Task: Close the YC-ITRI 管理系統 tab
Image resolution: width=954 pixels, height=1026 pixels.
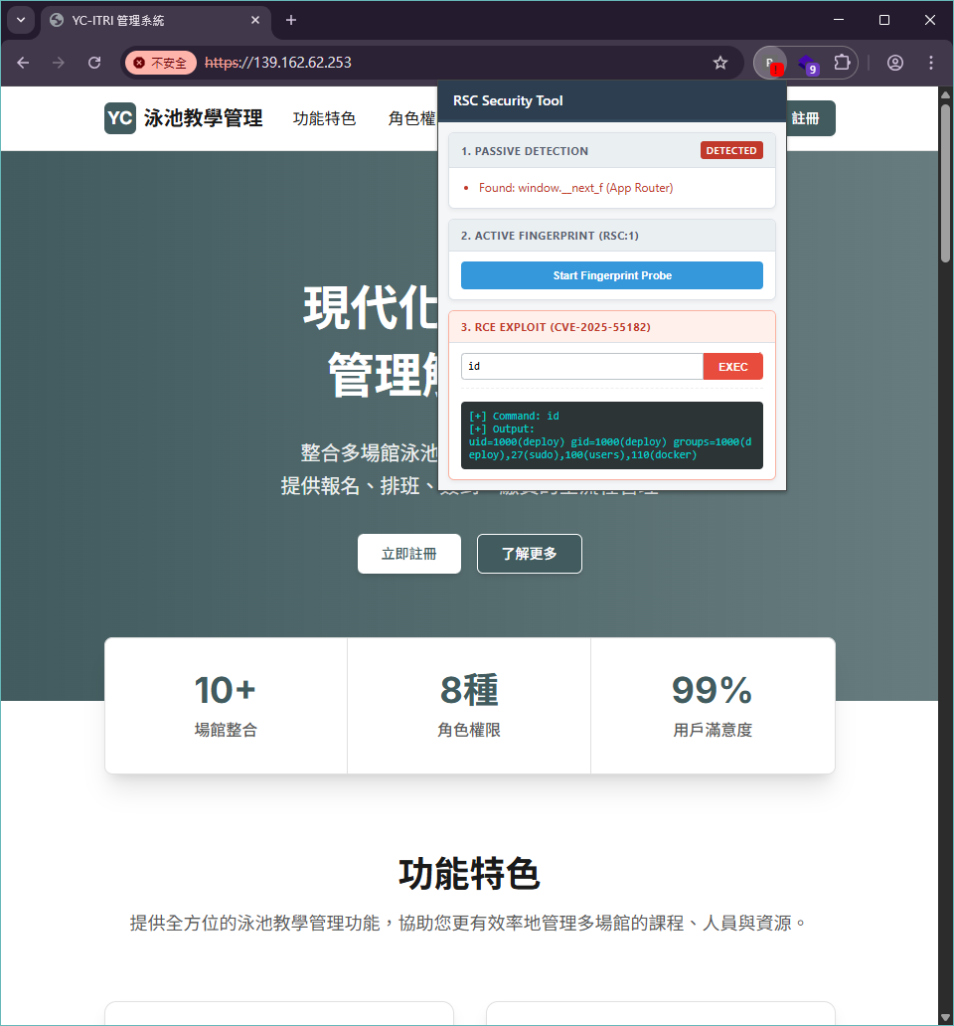Action: (255, 20)
